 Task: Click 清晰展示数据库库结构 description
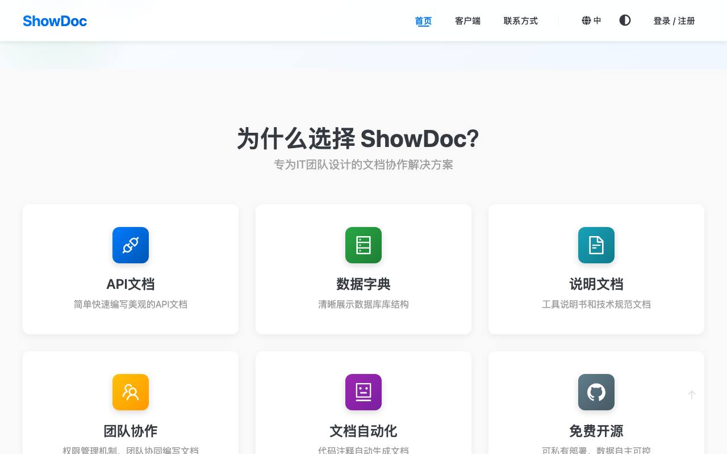(x=363, y=304)
